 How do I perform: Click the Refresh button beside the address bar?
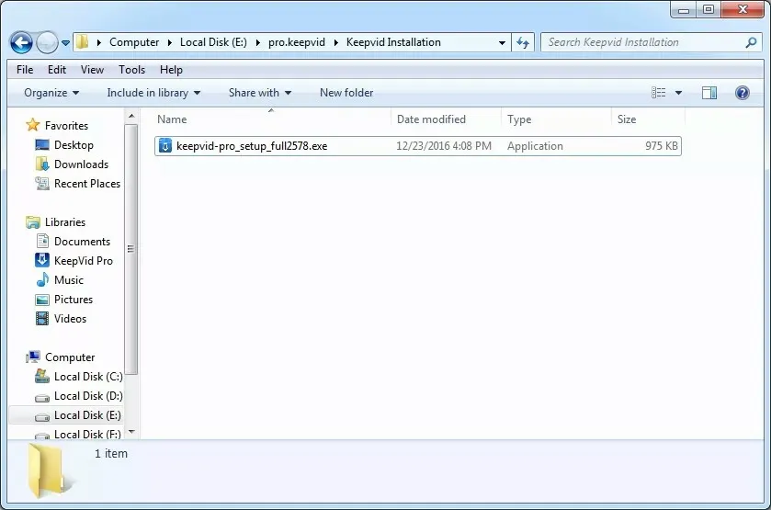523,43
